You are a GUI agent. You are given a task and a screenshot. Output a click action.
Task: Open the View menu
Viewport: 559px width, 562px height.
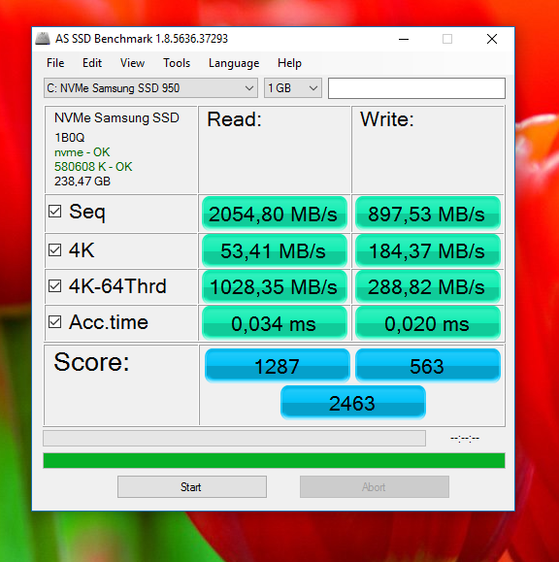click(132, 63)
